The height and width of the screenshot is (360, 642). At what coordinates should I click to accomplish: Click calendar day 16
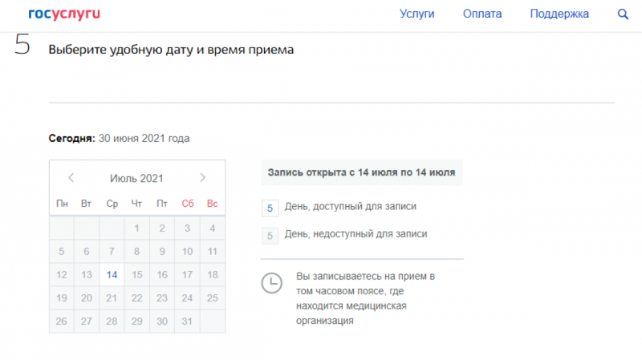pos(162,275)
